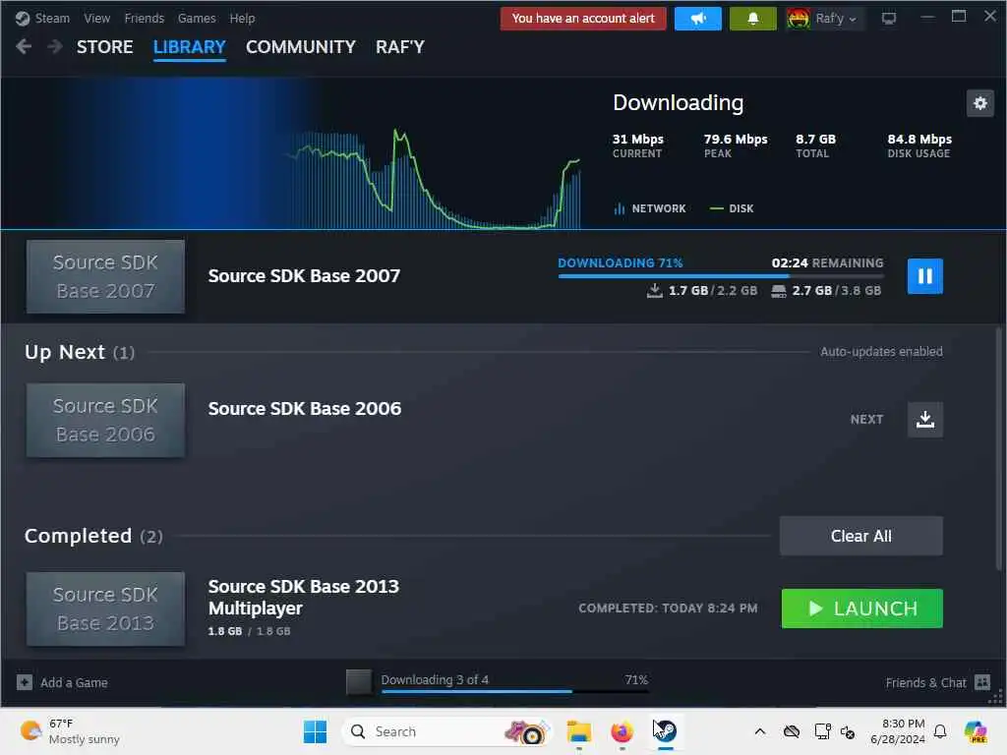
Task: Click Source SDK Base 2013 thumbnail
Action: [105, 609]
